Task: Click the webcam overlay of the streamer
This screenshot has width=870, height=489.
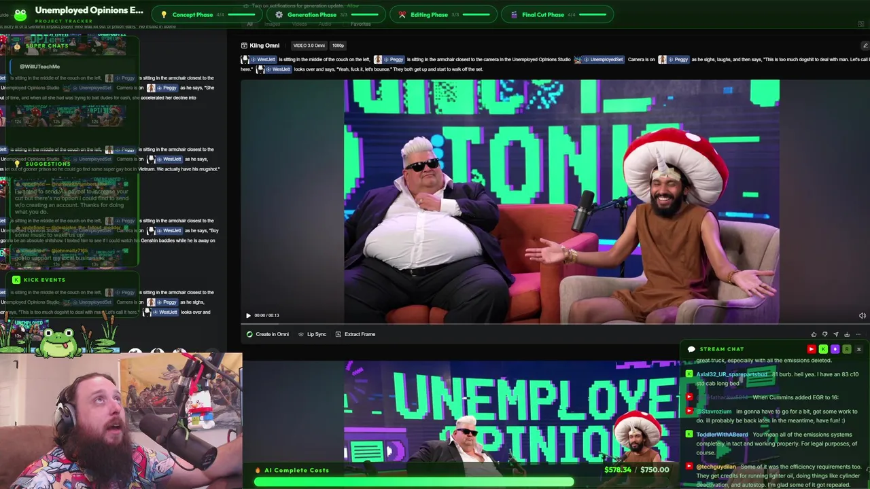Action: 121,420
